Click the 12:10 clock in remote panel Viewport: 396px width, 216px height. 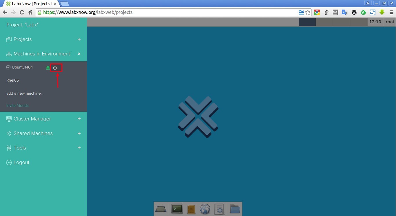[x=375, y=22]
